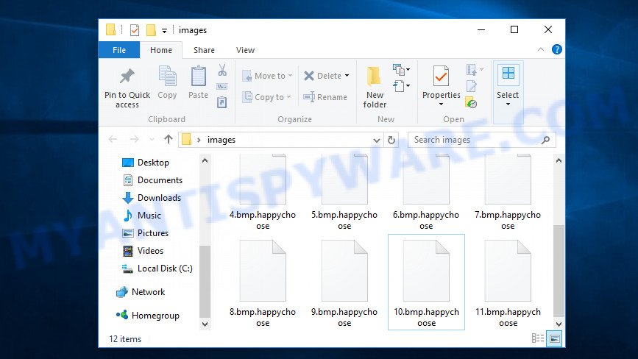
Task: Collapse the ribbon with the chevron
Action: pyautogui.click(x=541, y=49)
